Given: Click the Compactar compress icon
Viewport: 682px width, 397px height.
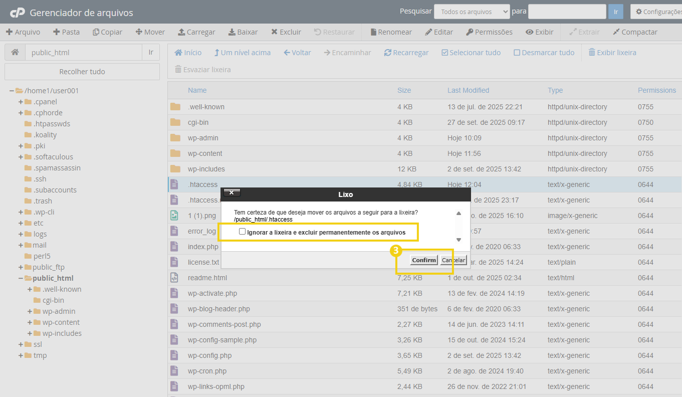Looking at the screenshot, I should pos(616,32).
